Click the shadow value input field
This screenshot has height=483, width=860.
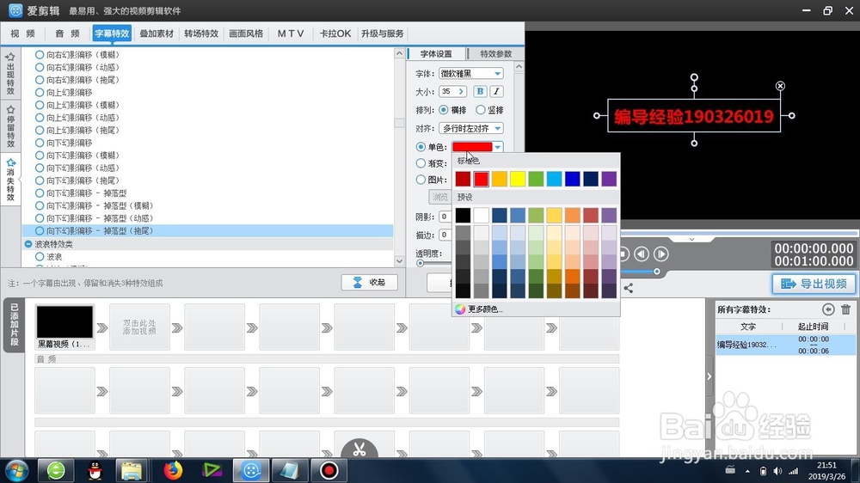click(445, 217)
